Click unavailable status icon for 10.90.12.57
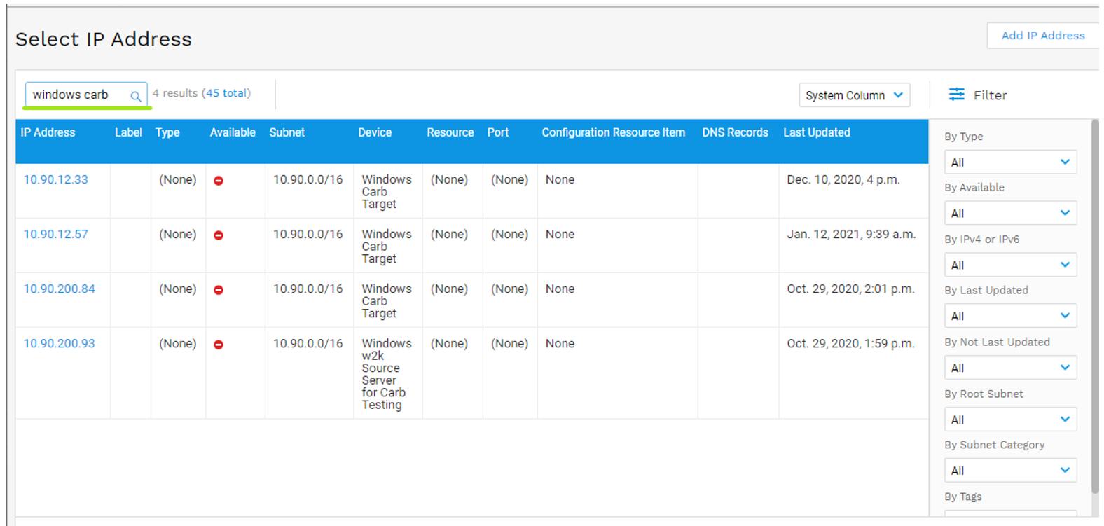1104x526 pixels. (219, 235)
